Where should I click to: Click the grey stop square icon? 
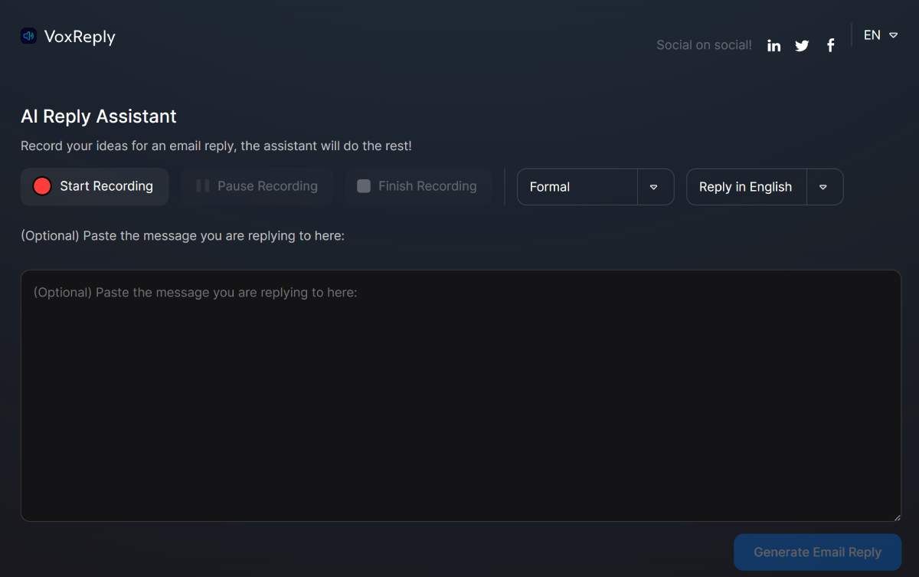[364, 186]
